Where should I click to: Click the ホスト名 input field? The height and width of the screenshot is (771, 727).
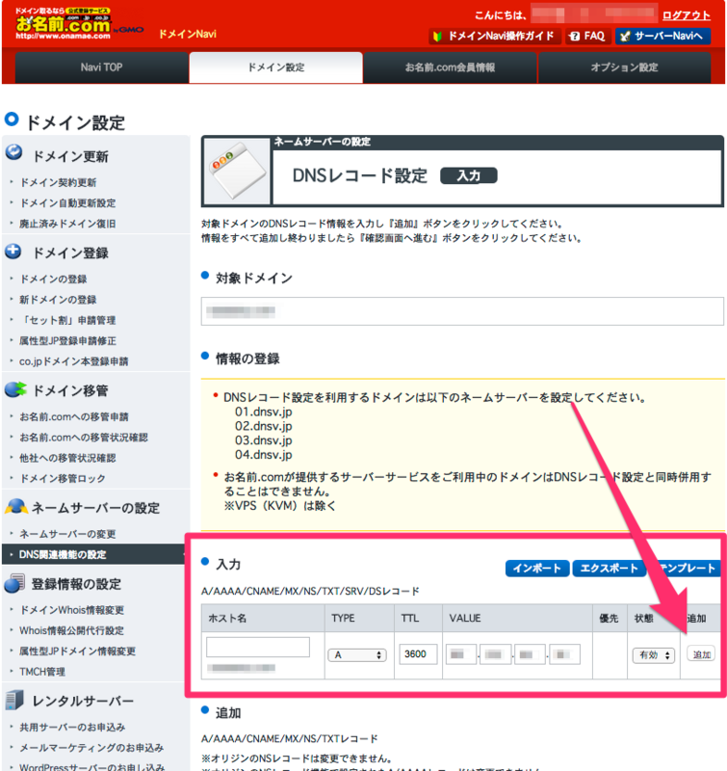click(258, 647)
